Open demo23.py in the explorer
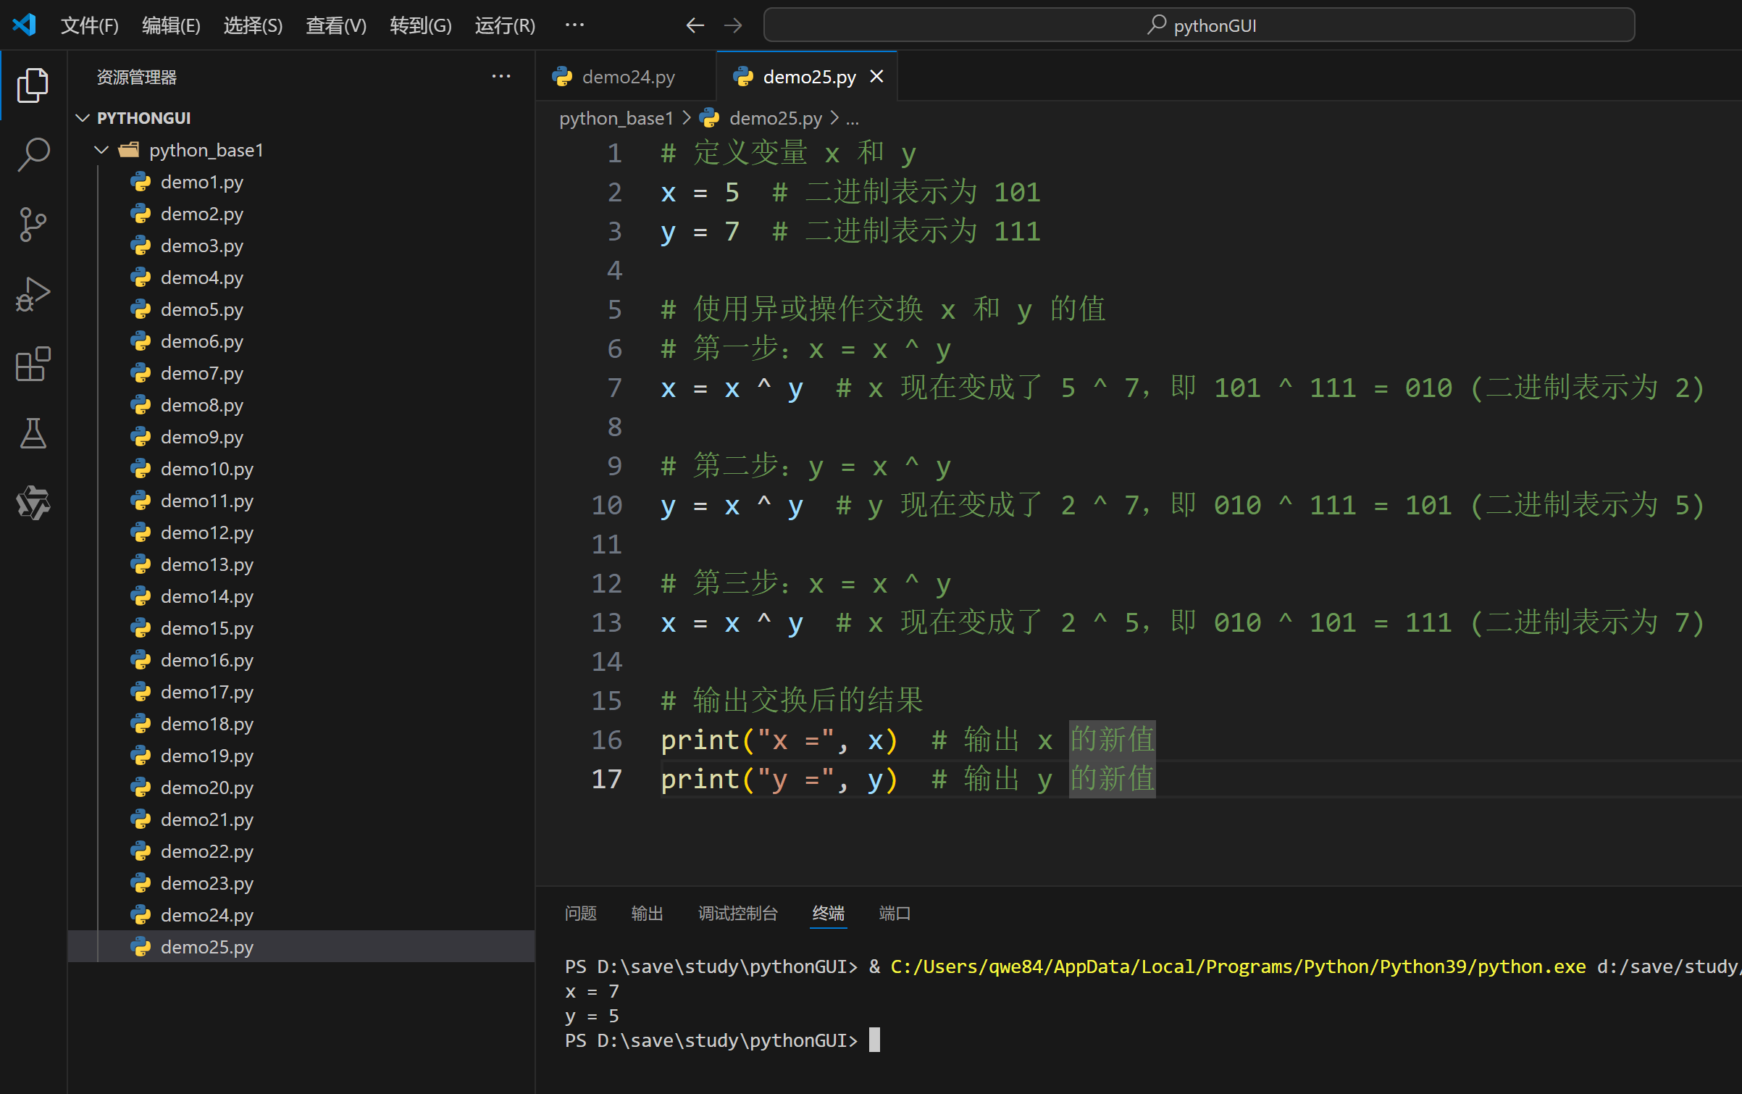 point(301,883)
